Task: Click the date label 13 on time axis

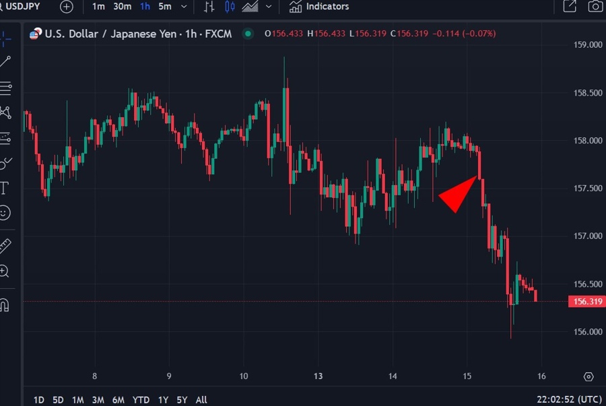Action: pyautogui.click(x=318, y=376)
